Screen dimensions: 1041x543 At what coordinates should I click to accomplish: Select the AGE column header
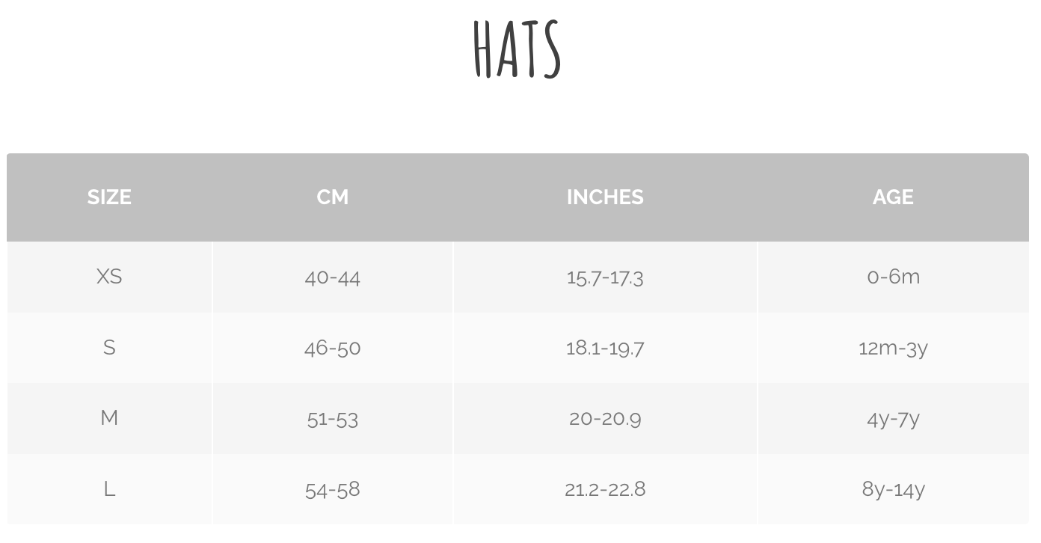[893, 197]
